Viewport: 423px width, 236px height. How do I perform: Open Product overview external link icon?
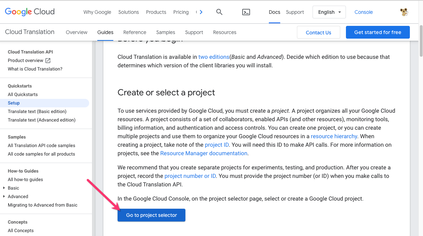(48, 61)
